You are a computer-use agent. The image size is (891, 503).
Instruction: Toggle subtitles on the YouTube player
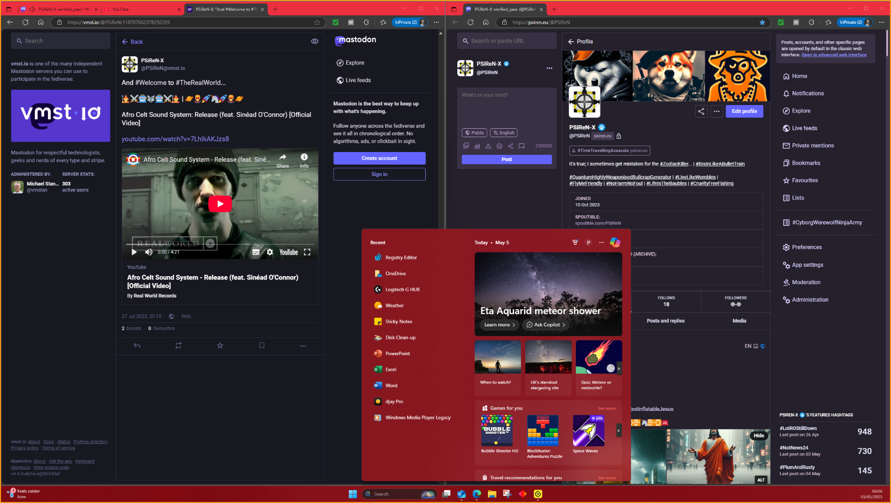pos(256,252)
